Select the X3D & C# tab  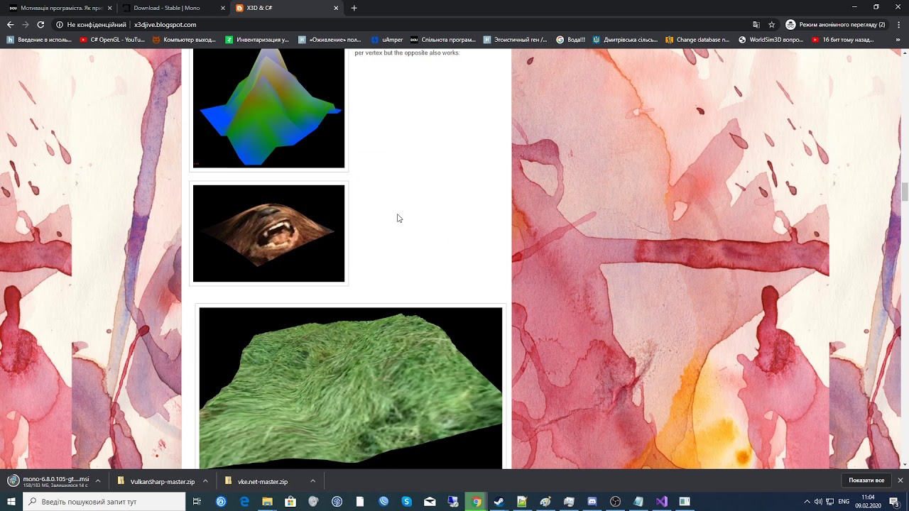click(285, 8)
